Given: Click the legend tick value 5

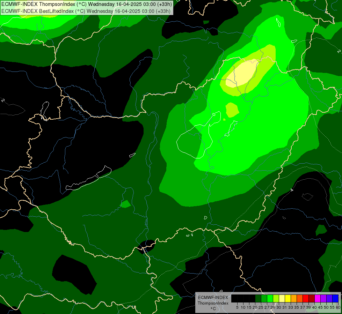Looking at the screenshot, I should coord(237,307).
